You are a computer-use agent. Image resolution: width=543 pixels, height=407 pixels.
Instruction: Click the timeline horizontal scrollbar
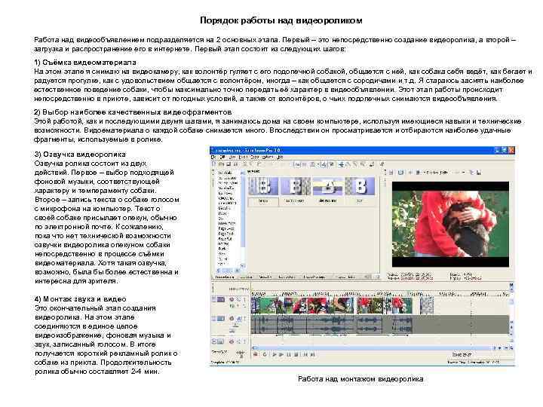[374, 347]
